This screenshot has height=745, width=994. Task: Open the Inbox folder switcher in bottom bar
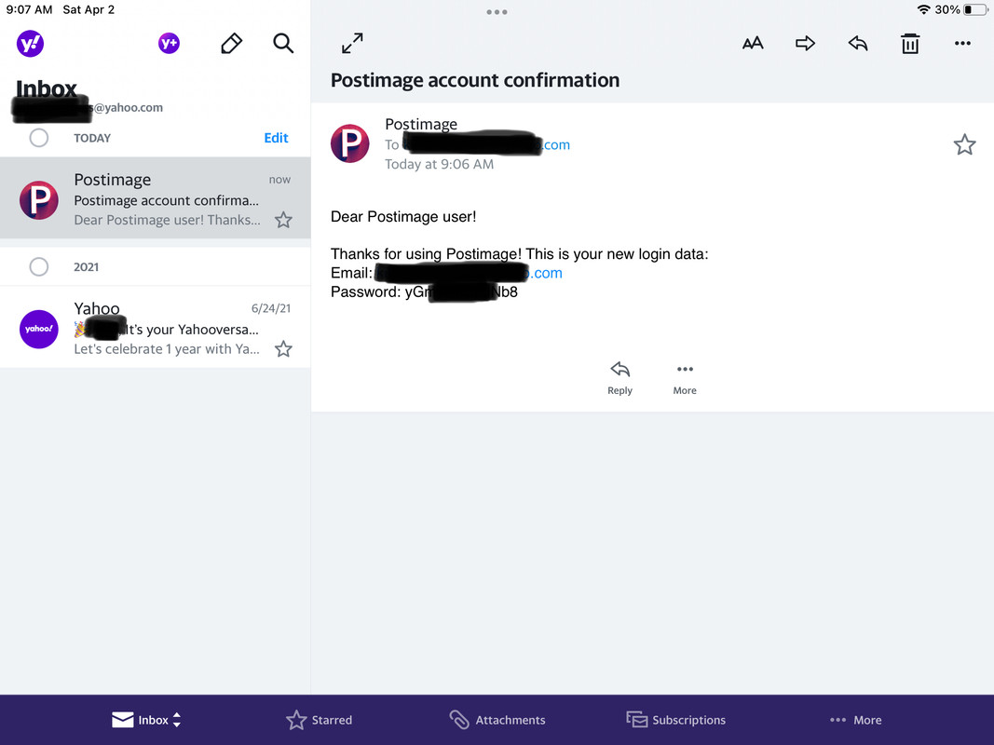coord(146,720)
